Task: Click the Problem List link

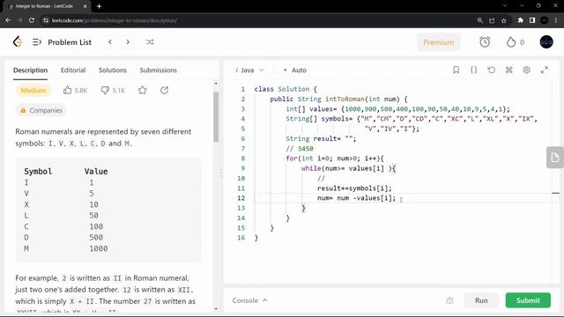Action: click(x=70, y=42)
